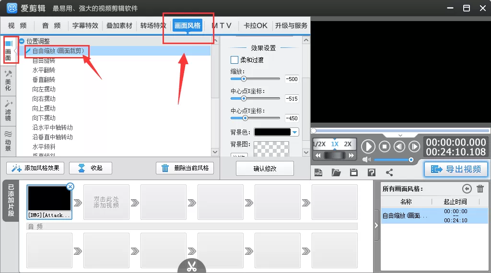Image resolution: width=491 pixels, height=273 pixels.
Task: Select the 向上摆动 effect
Action: click(x=44, y=109)
